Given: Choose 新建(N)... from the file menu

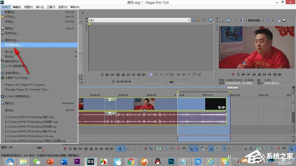Looking at the screenshot, I should [39, 12].
